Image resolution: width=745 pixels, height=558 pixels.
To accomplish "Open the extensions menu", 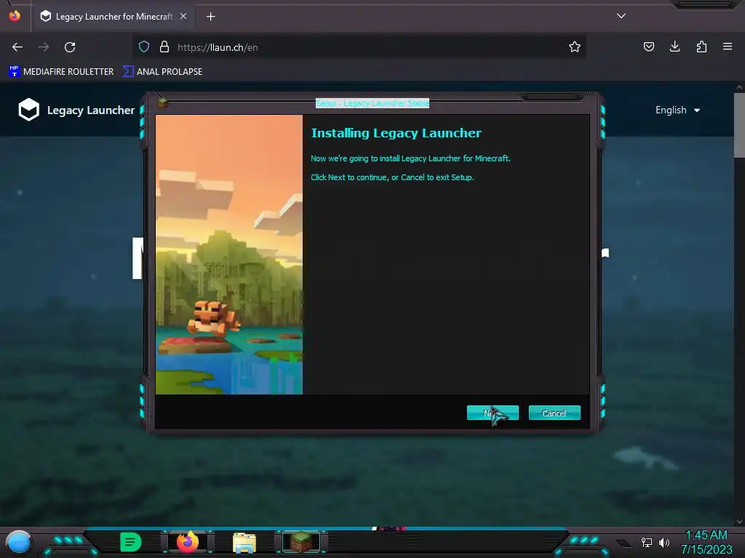I will pos(701,46).
